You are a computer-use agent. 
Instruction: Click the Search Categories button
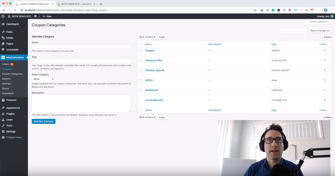pyautogui.click(x=320, y=31)
